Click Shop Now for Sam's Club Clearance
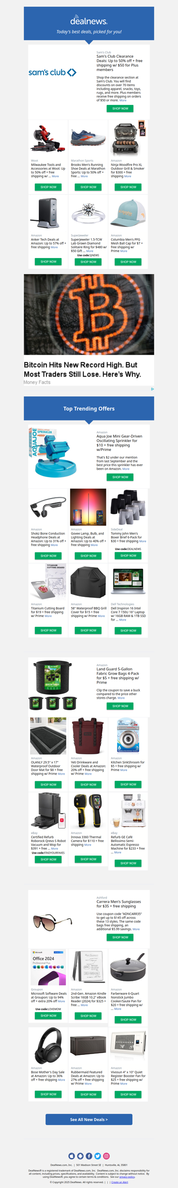This screenshot has height=1188, width=178. point(120,108)
